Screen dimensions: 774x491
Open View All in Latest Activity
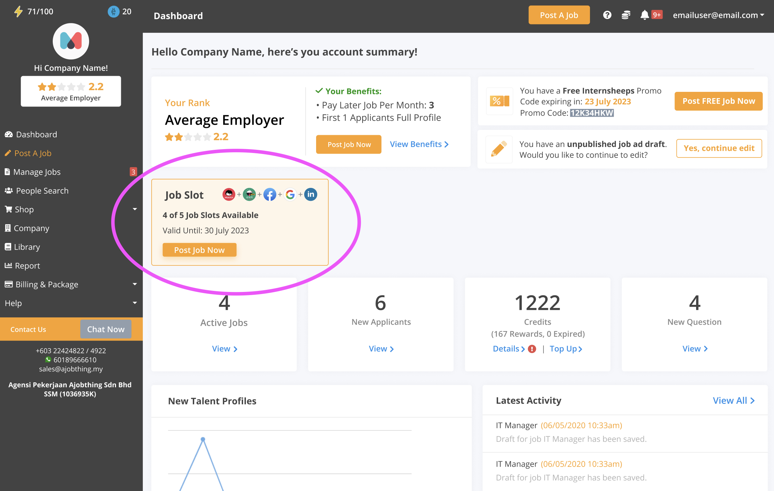pyautogui.click(x=734, y=401)
